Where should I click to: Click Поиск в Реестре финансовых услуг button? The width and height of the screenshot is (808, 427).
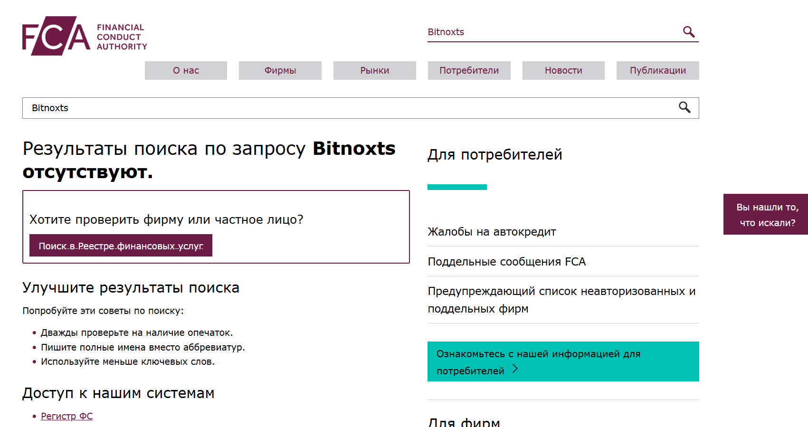click(x=121, y=246)
